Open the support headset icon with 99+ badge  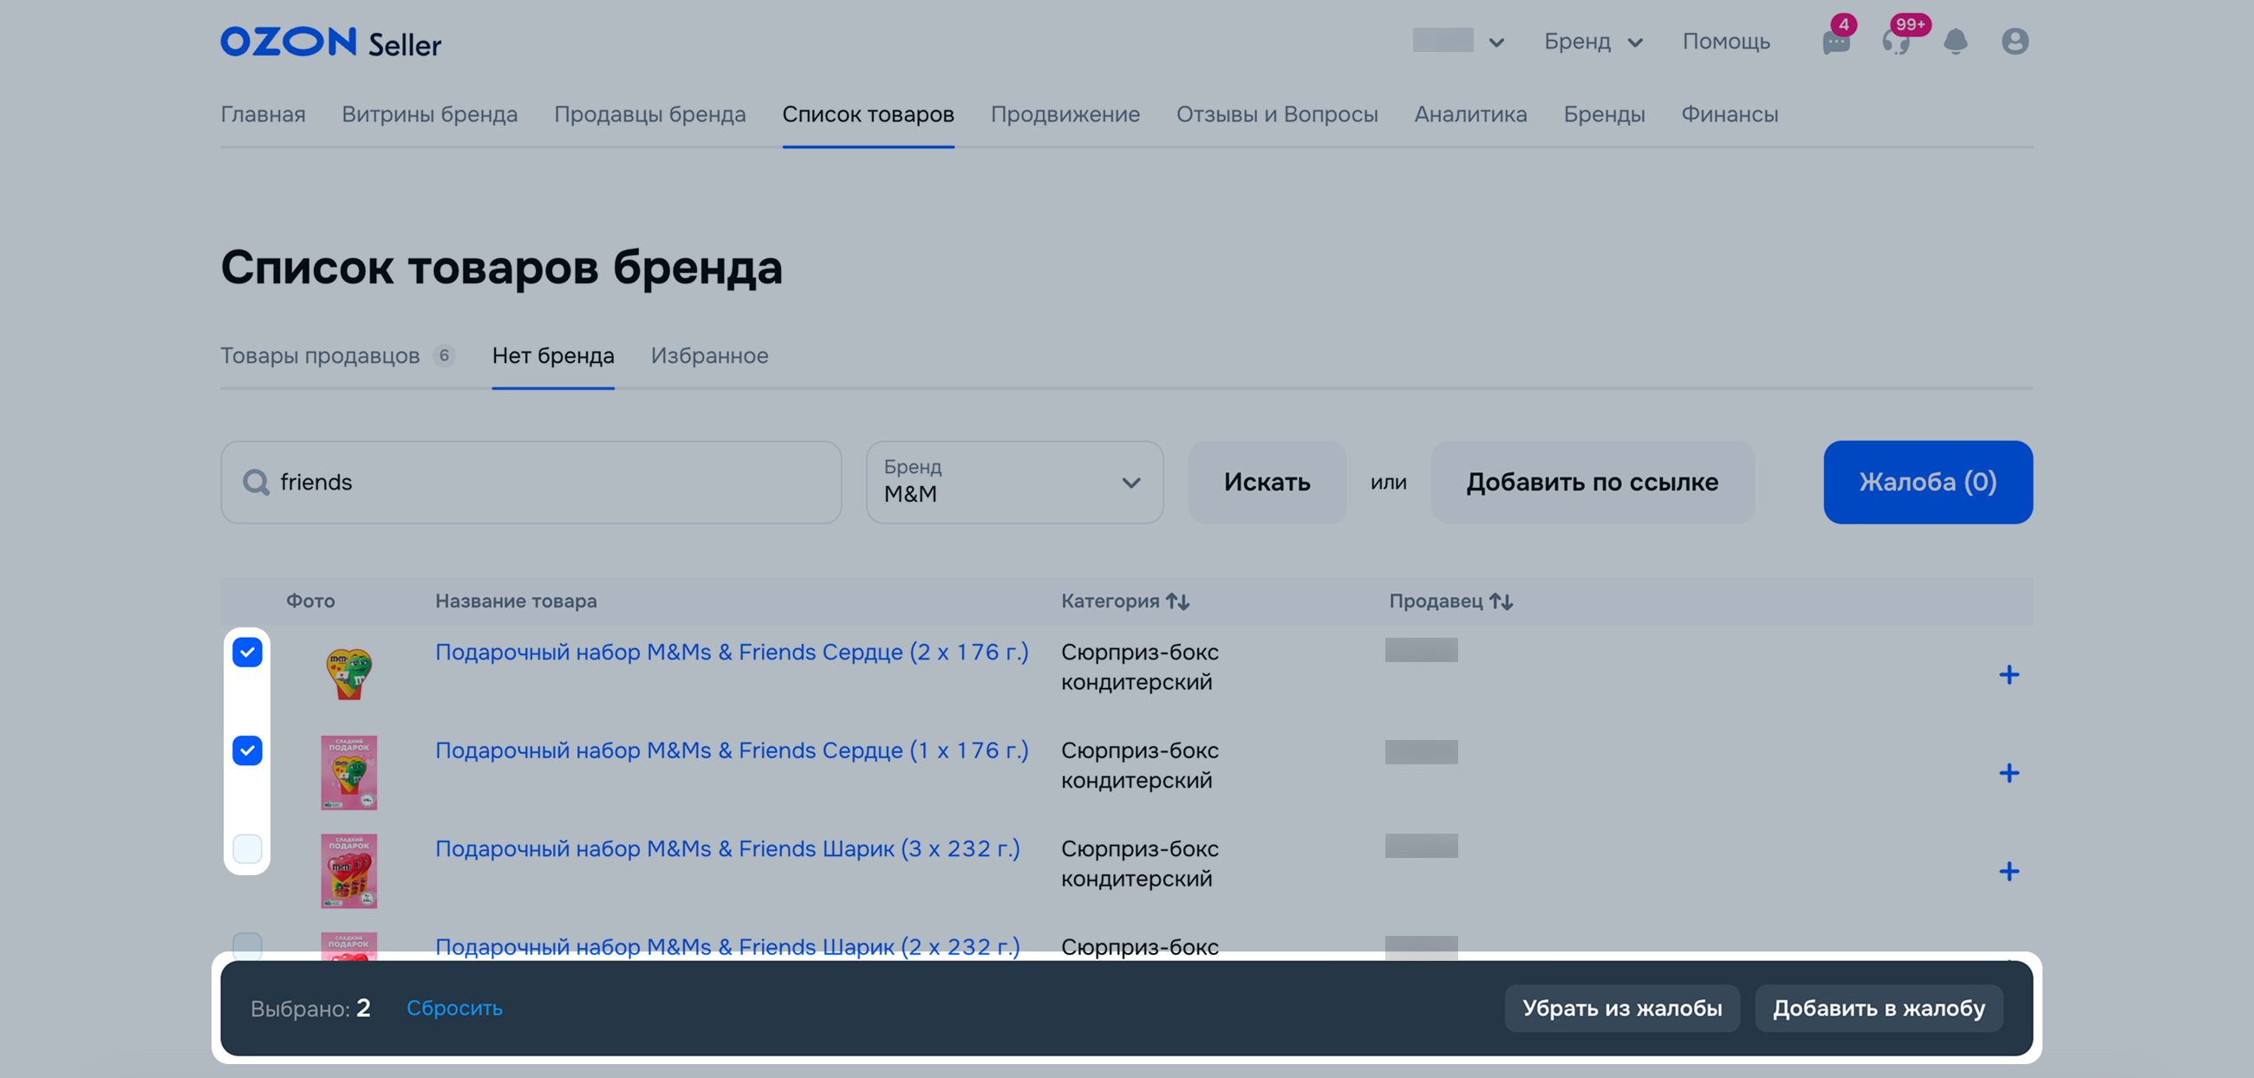pos(1895,42)
